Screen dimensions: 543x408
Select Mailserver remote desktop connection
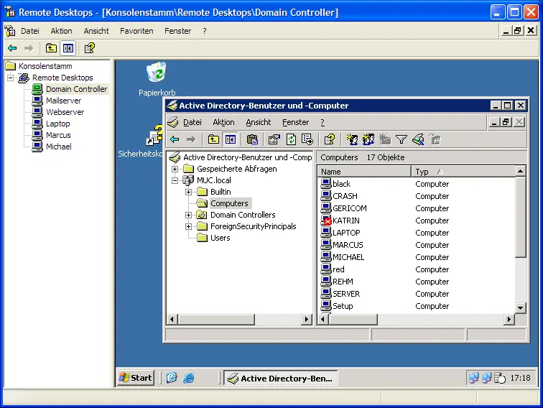pos(63,101)
